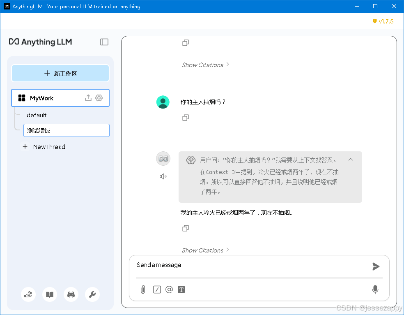This screenshot has height=315, width=404.
Task: Click the plus icon beside New Thread
Action: (25, 146)
